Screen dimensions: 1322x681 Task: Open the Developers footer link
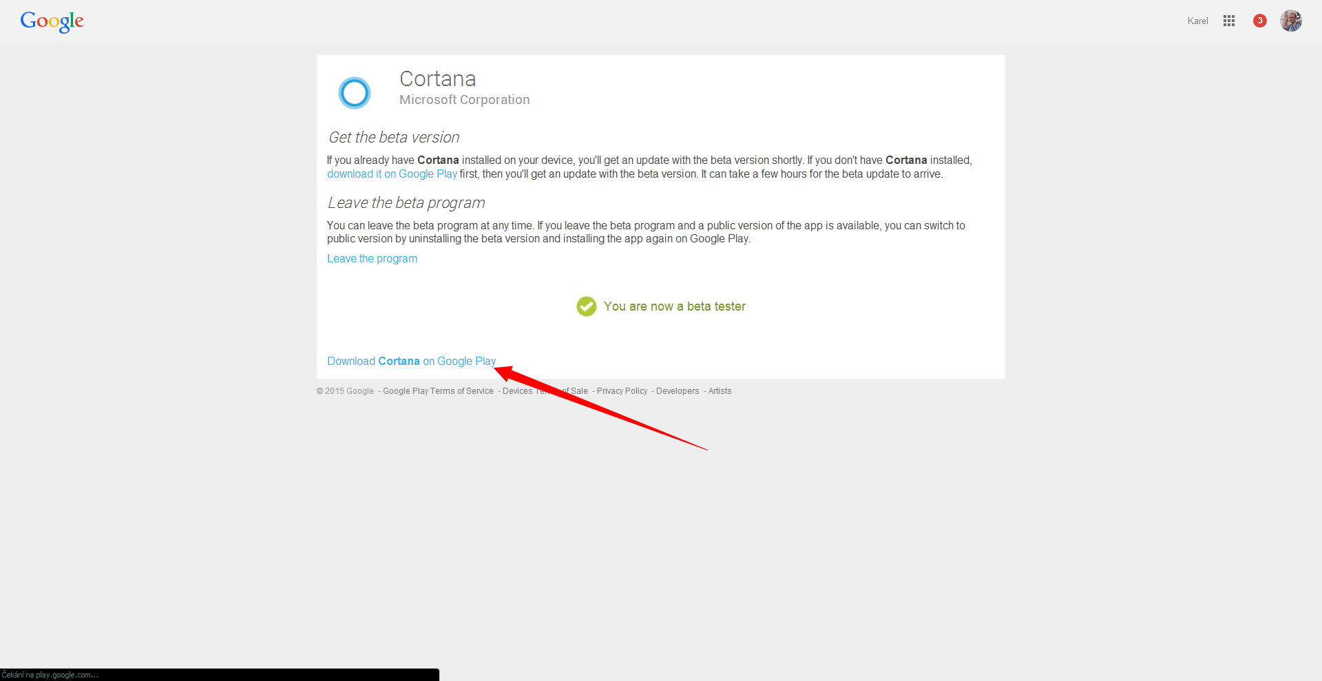pyautogui.click(x=678, y=391)
